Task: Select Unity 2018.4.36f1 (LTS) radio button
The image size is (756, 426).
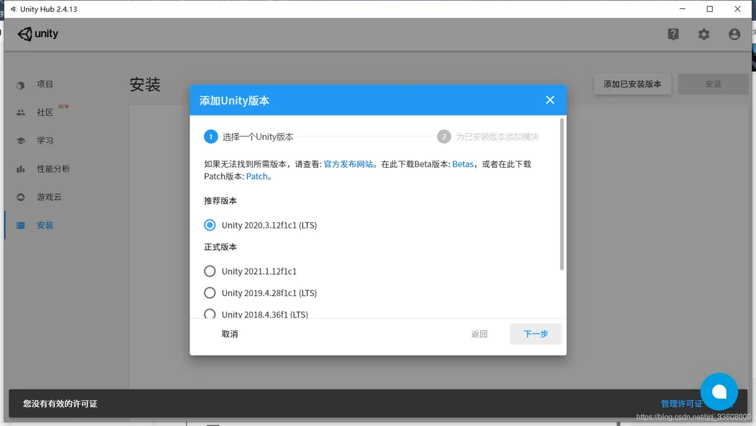Action: (x=209, y=314)
